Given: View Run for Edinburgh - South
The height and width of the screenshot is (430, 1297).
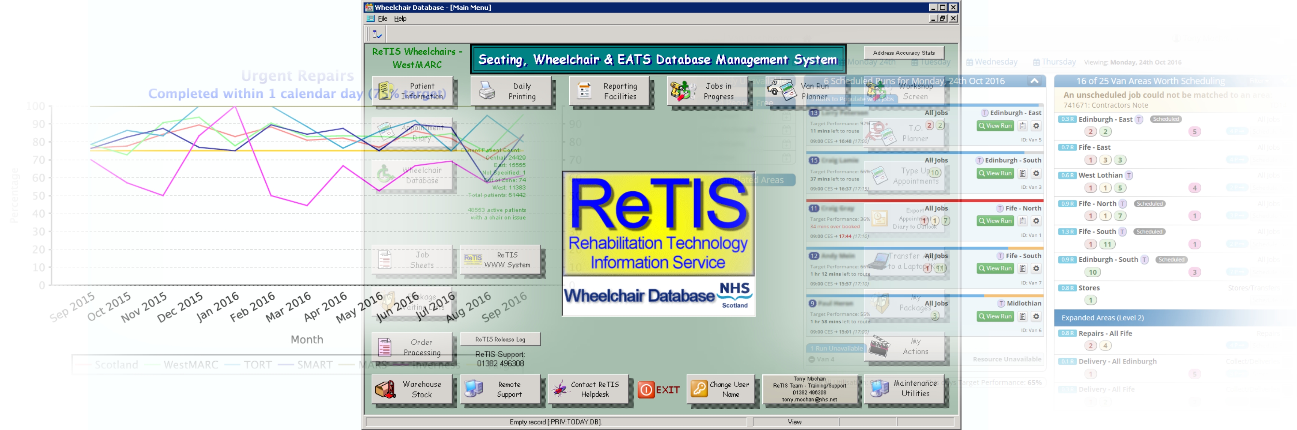Looking at the screenshot, I should click(x=995, y=173).
